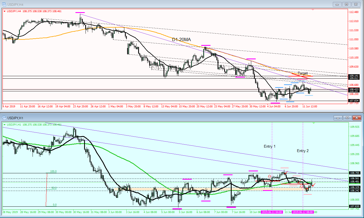Select the Entry 2 label on H1 chart
Viewport: 364px width, 218px height.
click(303, 151)
